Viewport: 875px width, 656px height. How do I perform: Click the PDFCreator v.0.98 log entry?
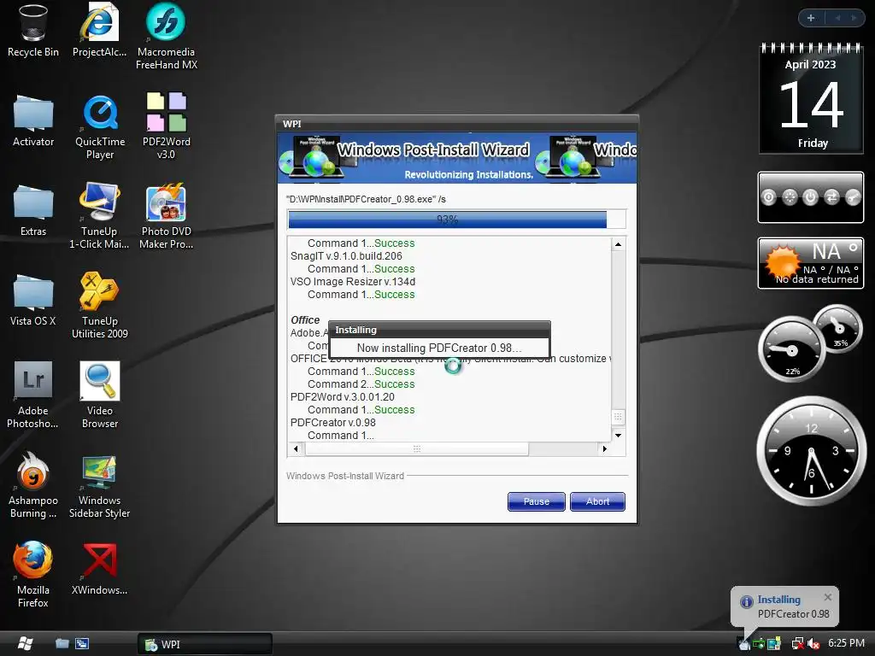332,422
